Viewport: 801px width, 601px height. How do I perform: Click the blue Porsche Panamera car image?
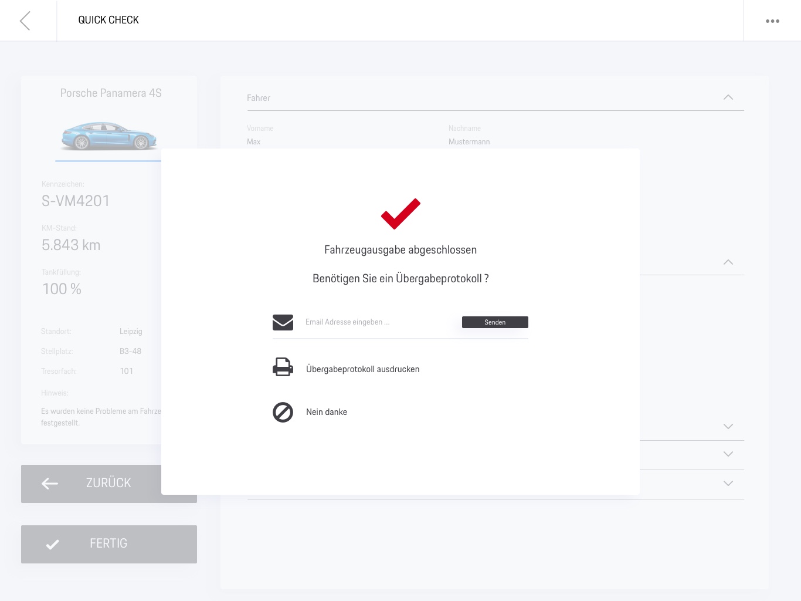click(x=109, y=136)
